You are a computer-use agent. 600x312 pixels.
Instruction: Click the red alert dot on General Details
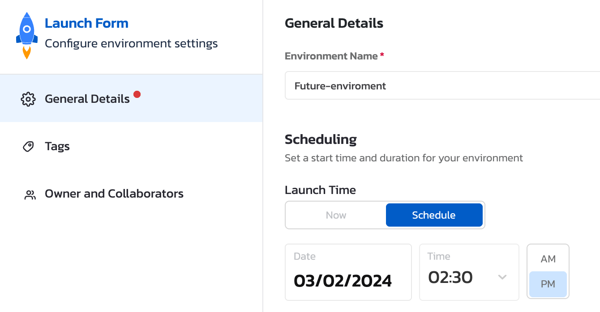point(137,94)
